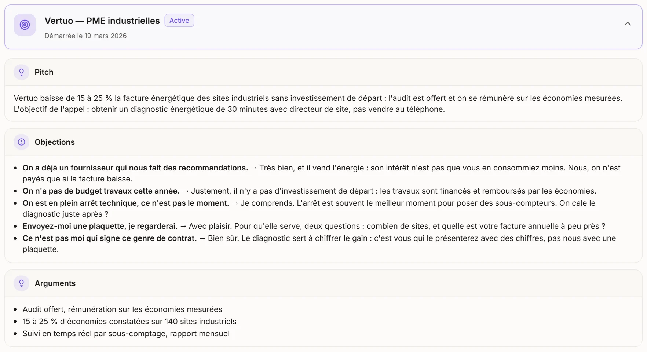
Task: Click objection On est en plein arrêt technique
Action: click(309, 209)
